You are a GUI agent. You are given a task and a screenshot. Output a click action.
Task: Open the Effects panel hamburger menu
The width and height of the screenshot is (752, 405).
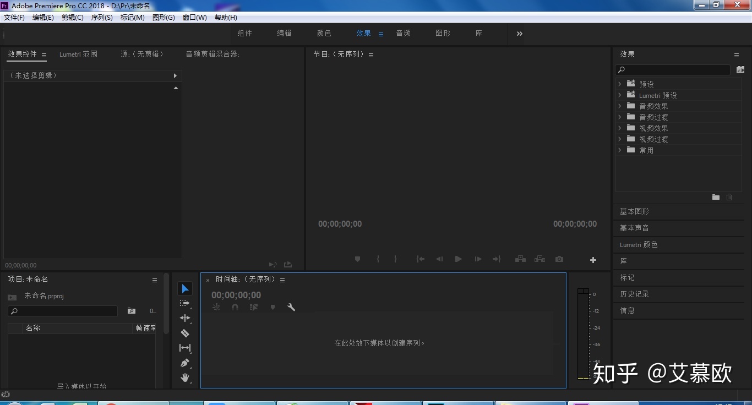736,55
